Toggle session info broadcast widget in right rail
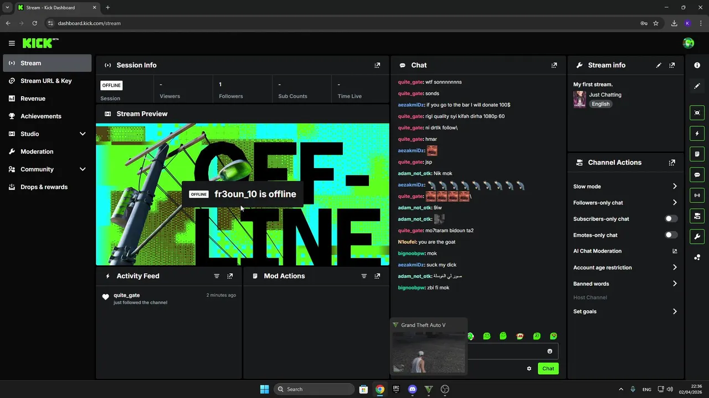 pyautogui.click(x=697, y=195)
